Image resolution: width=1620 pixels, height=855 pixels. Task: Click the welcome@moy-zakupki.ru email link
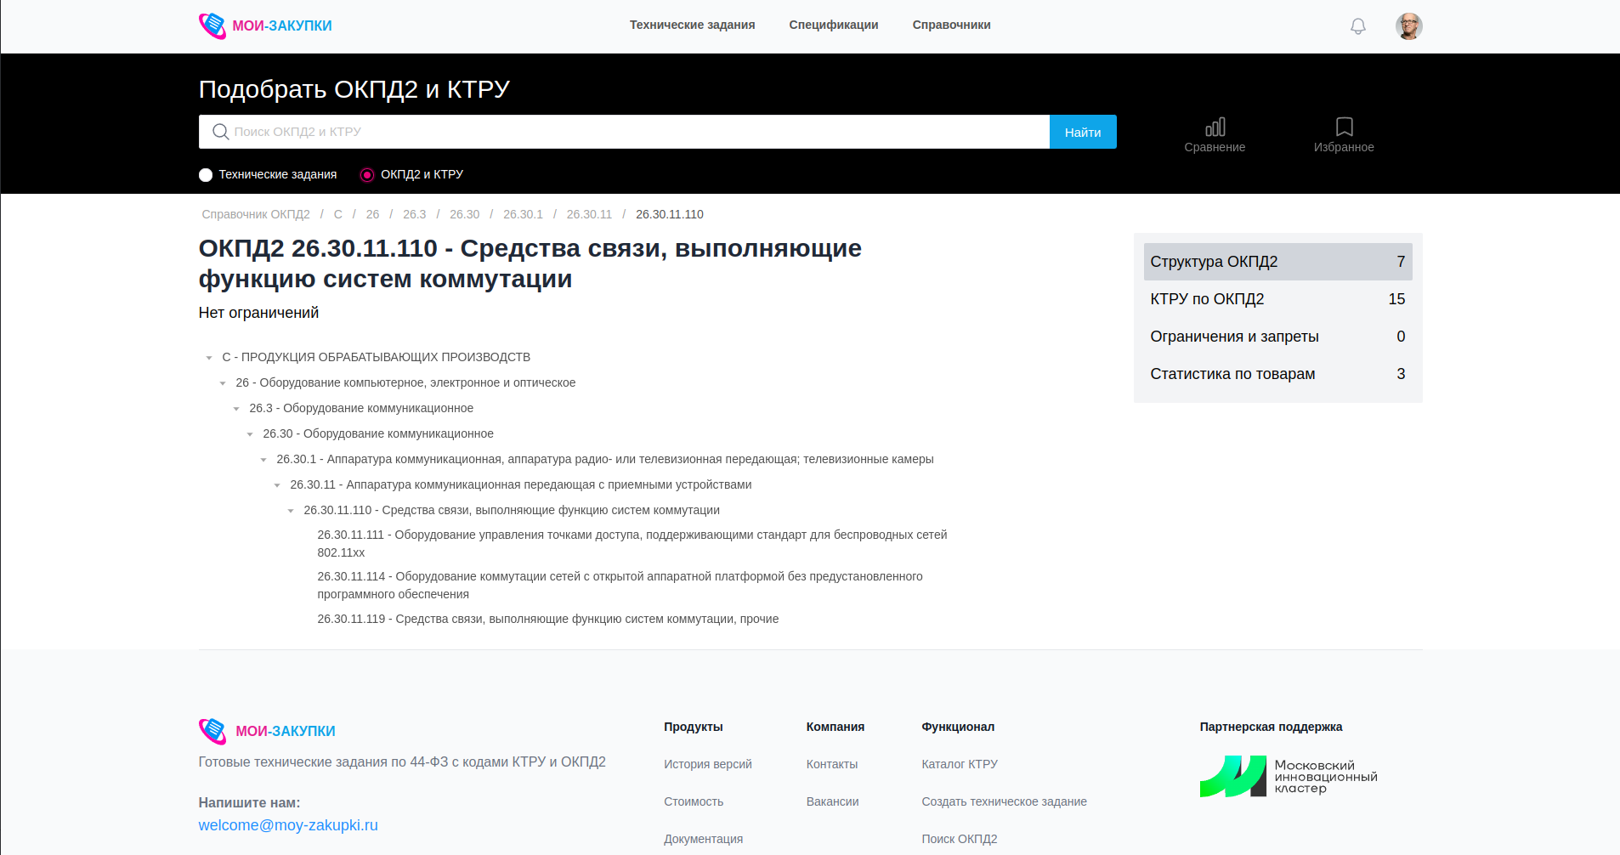[x=288, y=825]
